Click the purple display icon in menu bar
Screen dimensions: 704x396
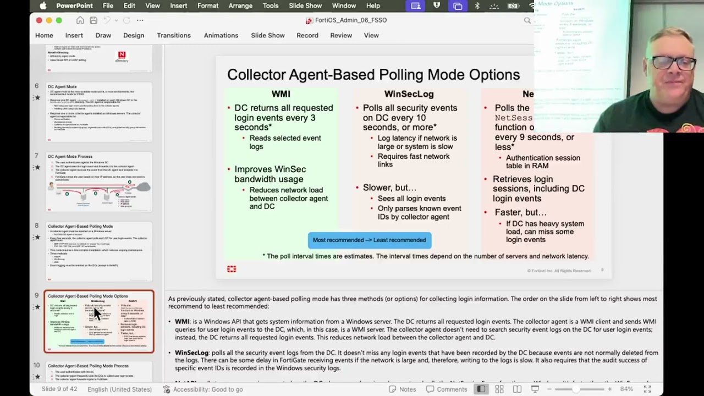click(416, 5)
